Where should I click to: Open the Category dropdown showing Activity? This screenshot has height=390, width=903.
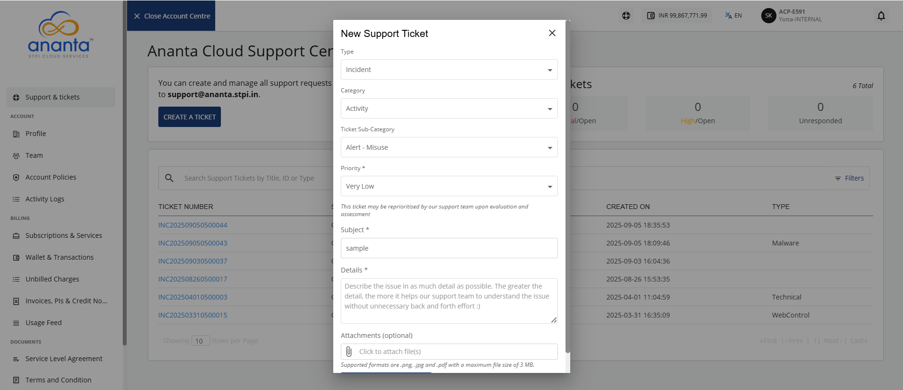[449, 109]
